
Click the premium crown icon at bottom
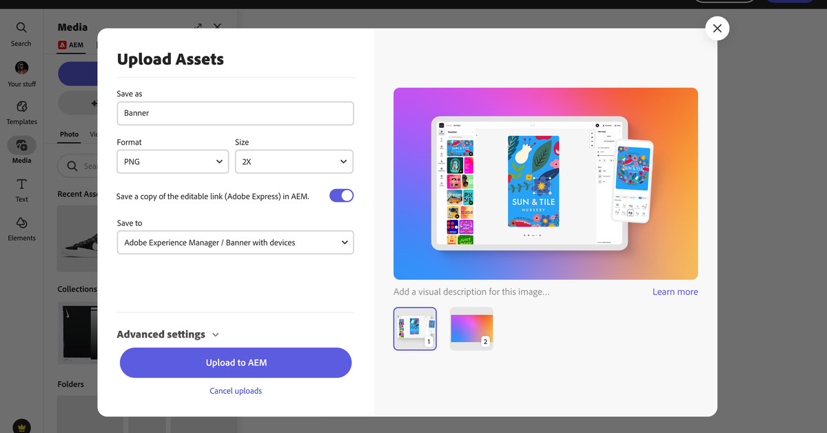pyautogui.click(x=21, y=427)
